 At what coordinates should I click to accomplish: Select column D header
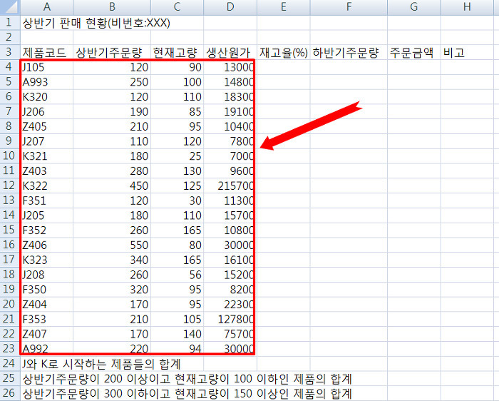230,7
